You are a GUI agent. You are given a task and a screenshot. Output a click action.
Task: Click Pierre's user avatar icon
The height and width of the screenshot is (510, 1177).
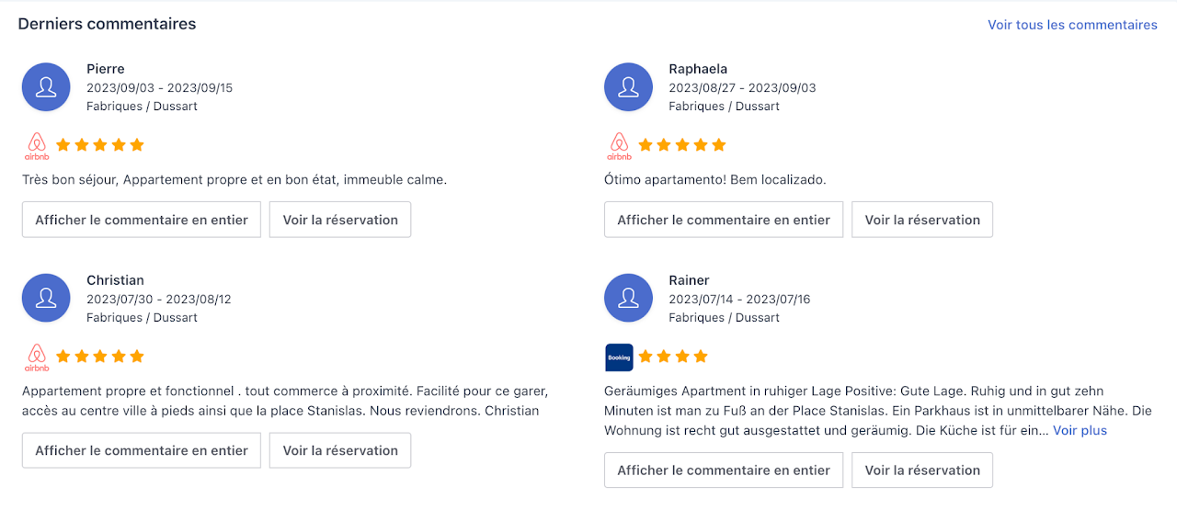tap(46, 87)
